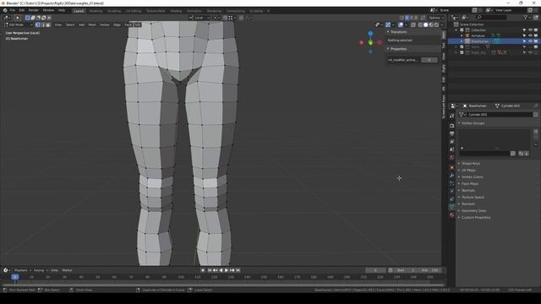Toggle viewport overlays icon
Screen dimensions: 541x304
(400, 24)
